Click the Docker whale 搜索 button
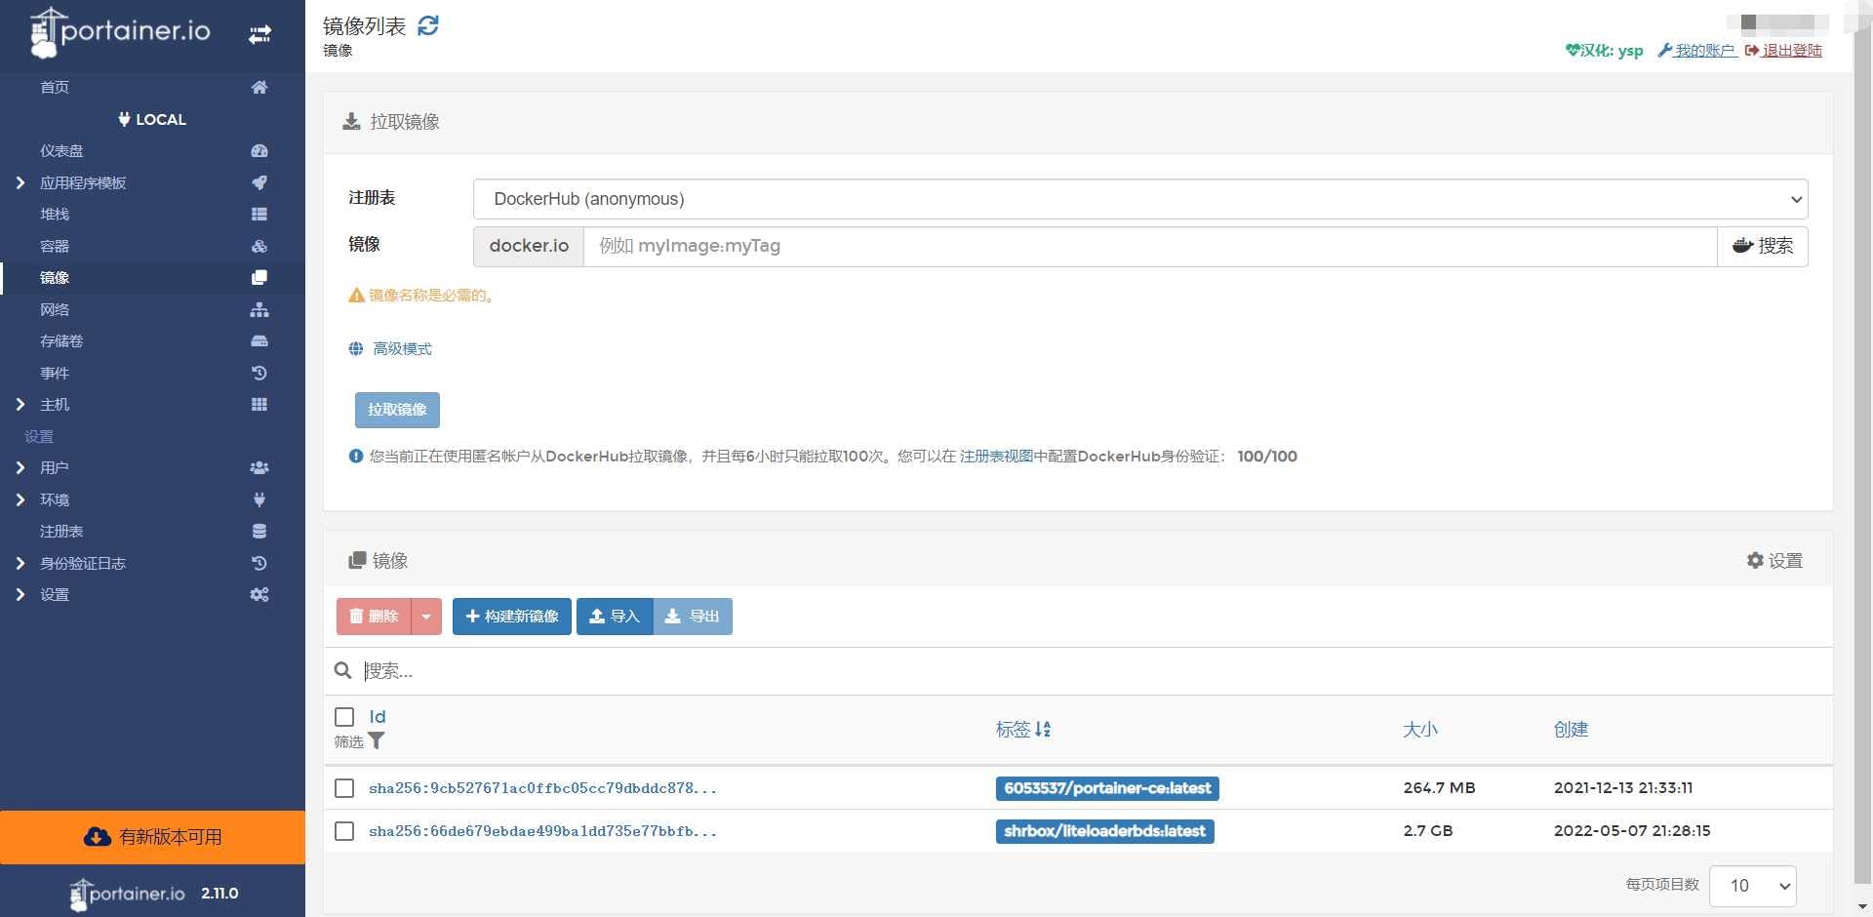Screen dimensions: 1873x917 tap(1762, 246)
